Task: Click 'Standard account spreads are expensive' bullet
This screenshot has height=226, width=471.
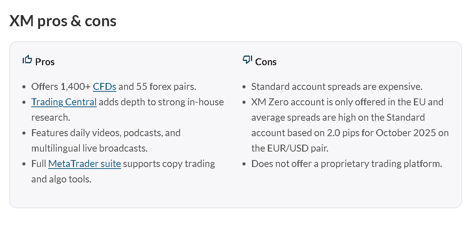Action: (x=337, y=86)
